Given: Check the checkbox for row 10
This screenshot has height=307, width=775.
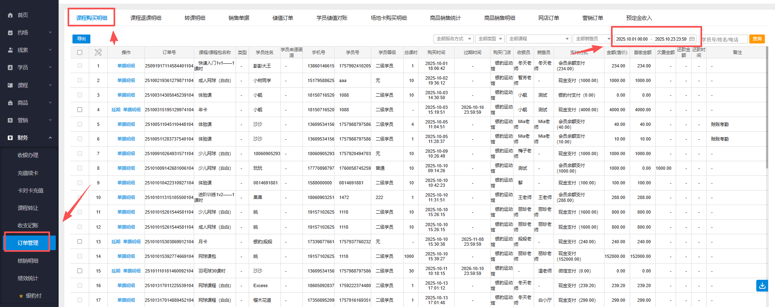Looking at the screenshot, I should pyautogui.click(x=80, y=197).
